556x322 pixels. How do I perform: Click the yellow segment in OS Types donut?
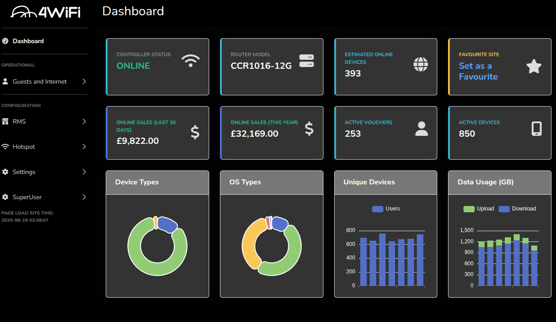click(x=249, y=243)
